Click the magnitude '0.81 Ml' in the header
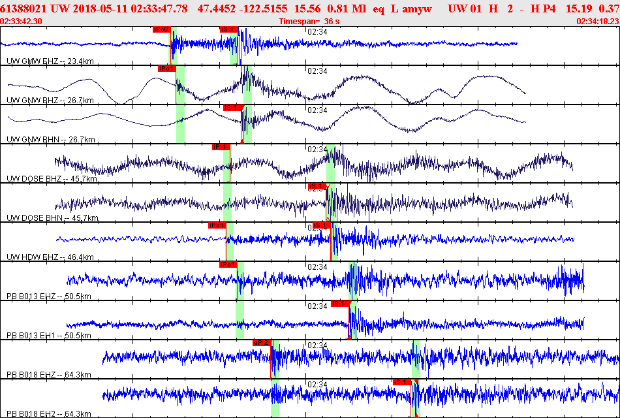Screen dimensions: 620x418 tap(347, 8)
